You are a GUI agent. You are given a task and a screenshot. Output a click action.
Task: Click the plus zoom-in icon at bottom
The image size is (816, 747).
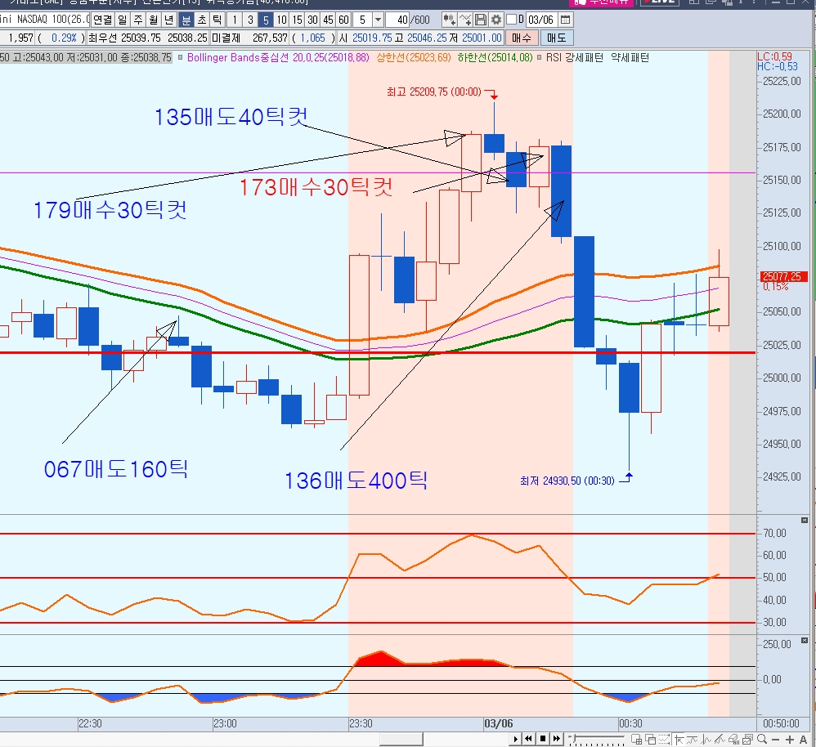click(790, 739)
